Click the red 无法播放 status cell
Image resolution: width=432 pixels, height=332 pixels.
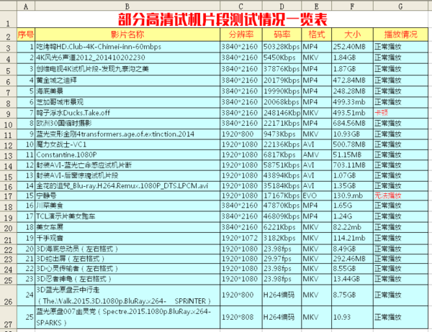pos(400,196)
